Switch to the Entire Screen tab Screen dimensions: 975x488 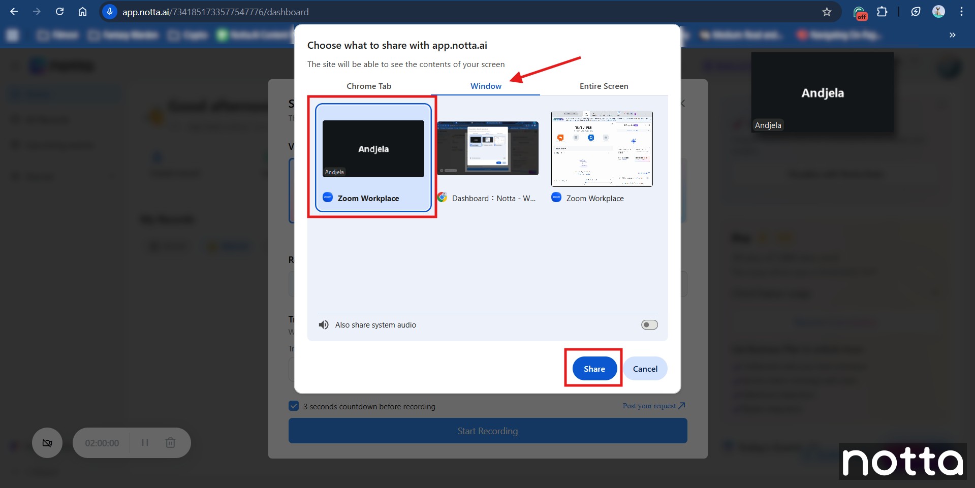604,86
